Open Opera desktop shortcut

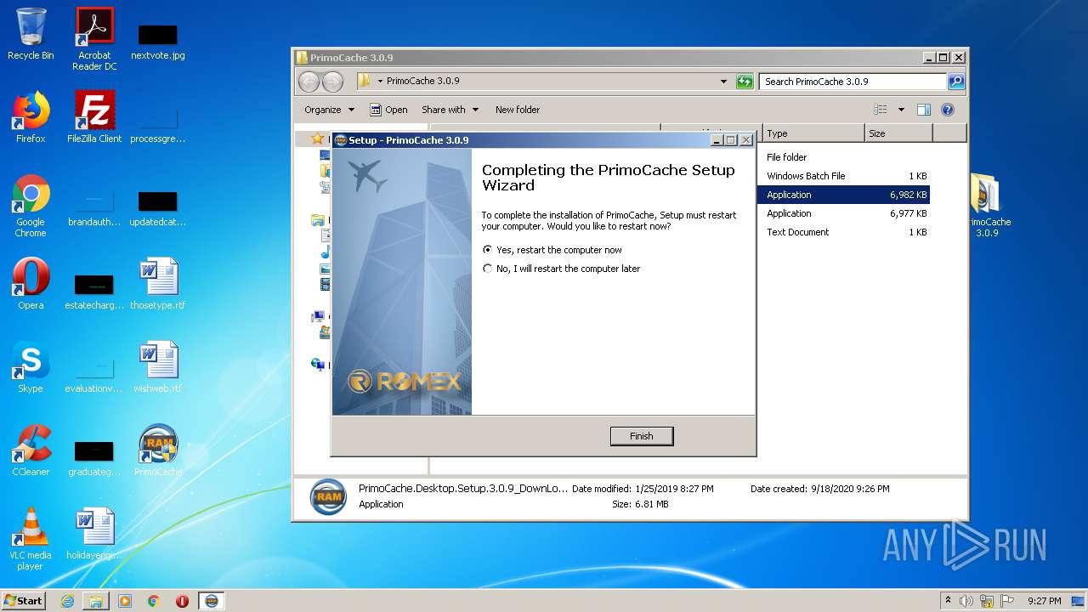[x=31, y=284]
